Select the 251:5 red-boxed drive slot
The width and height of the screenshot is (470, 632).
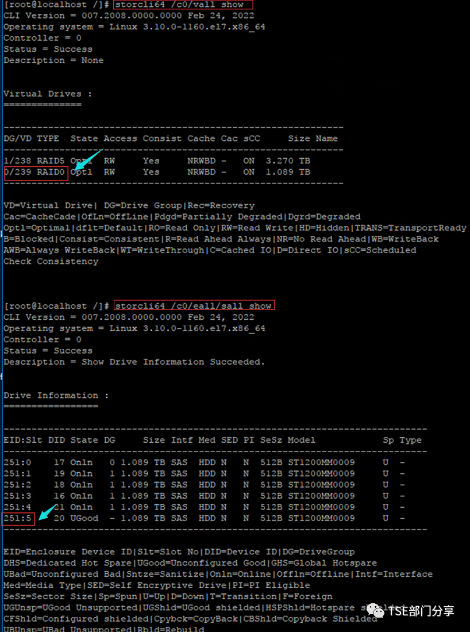18,519
